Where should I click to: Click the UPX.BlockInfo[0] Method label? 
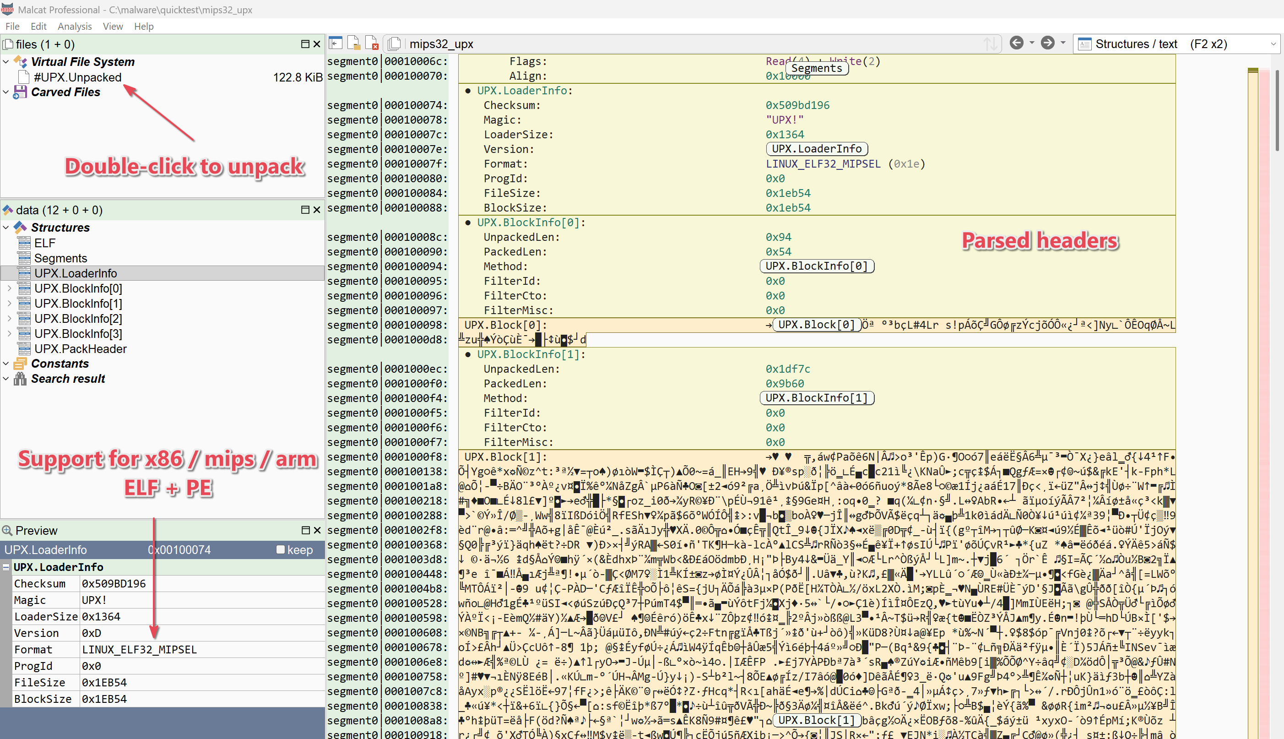pos(817,266)
